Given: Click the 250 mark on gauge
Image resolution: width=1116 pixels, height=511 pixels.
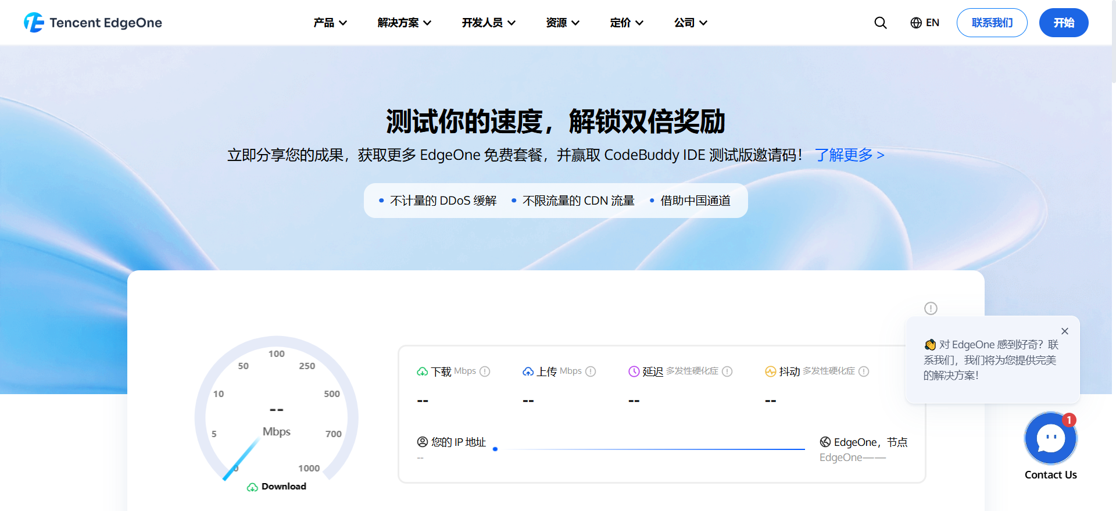Looking at the screenshot, I should [307, 366].
